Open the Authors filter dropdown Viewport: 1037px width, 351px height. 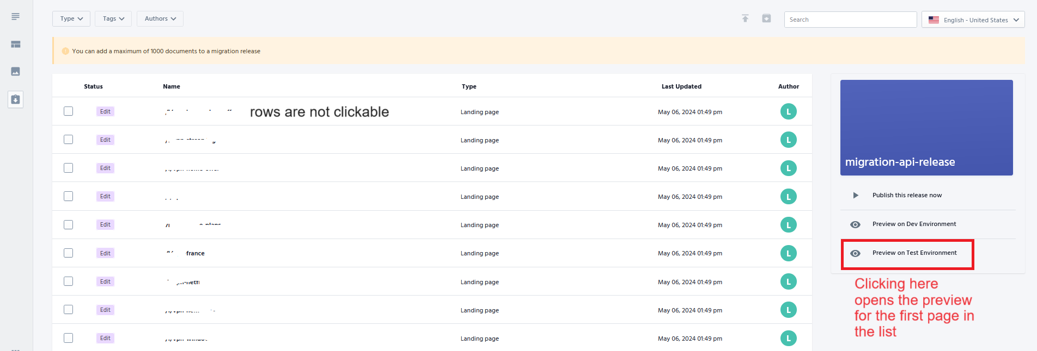click(x=160, y=18)
